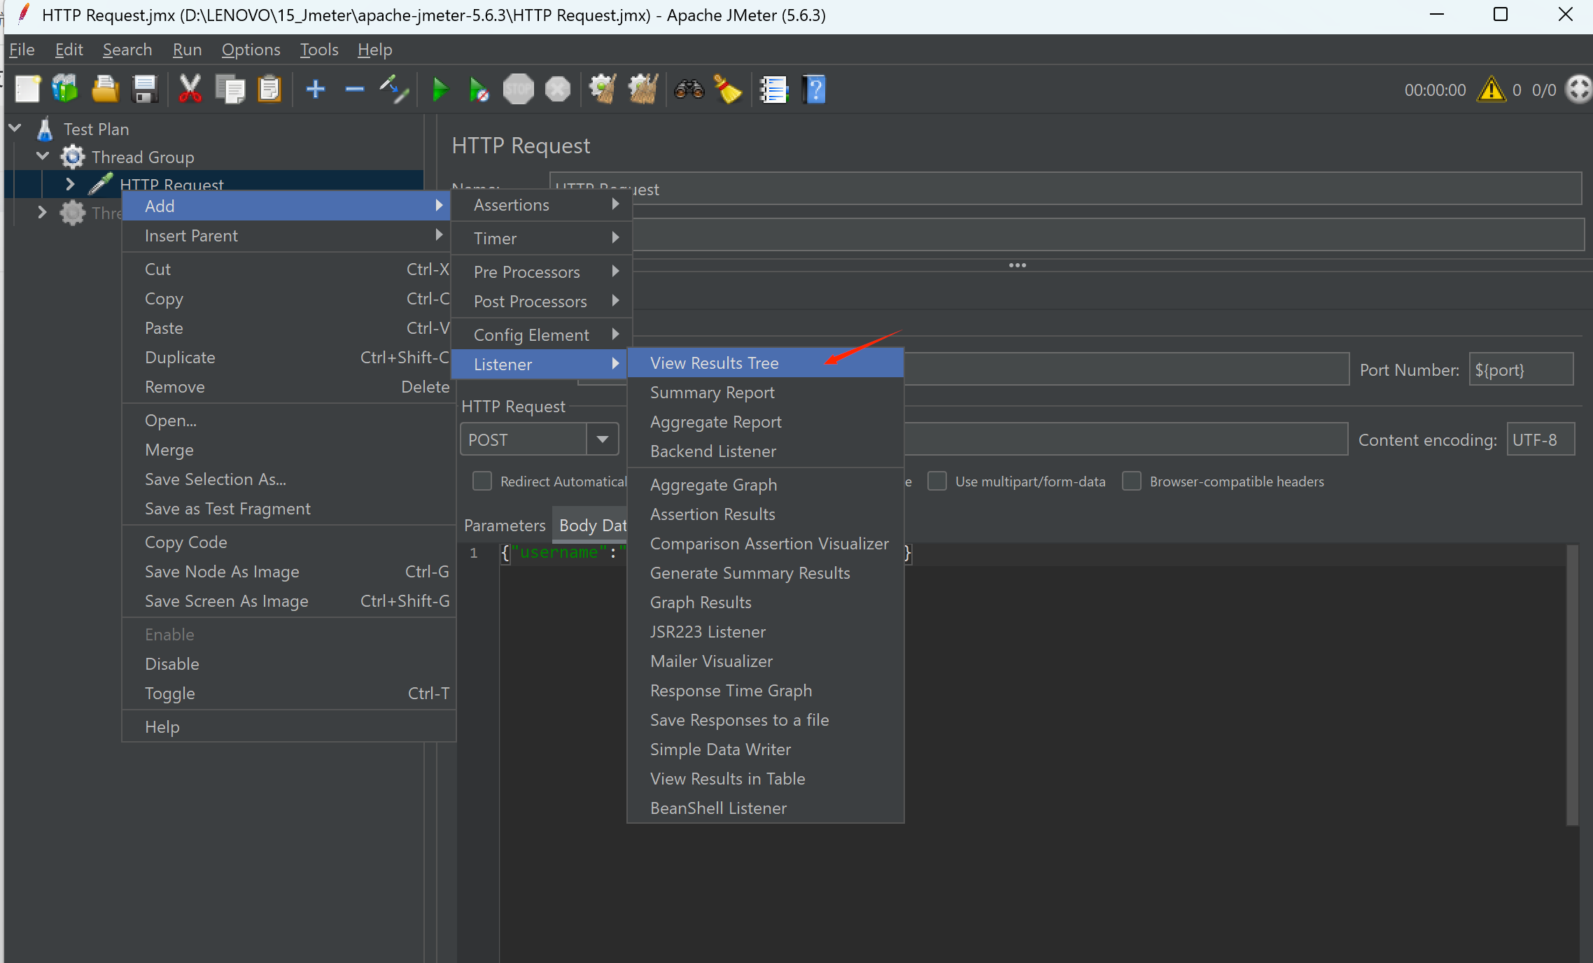Select BeanShell Listener entry
This screenshot has width=1593, height=963.
click(x=766, y=808)
